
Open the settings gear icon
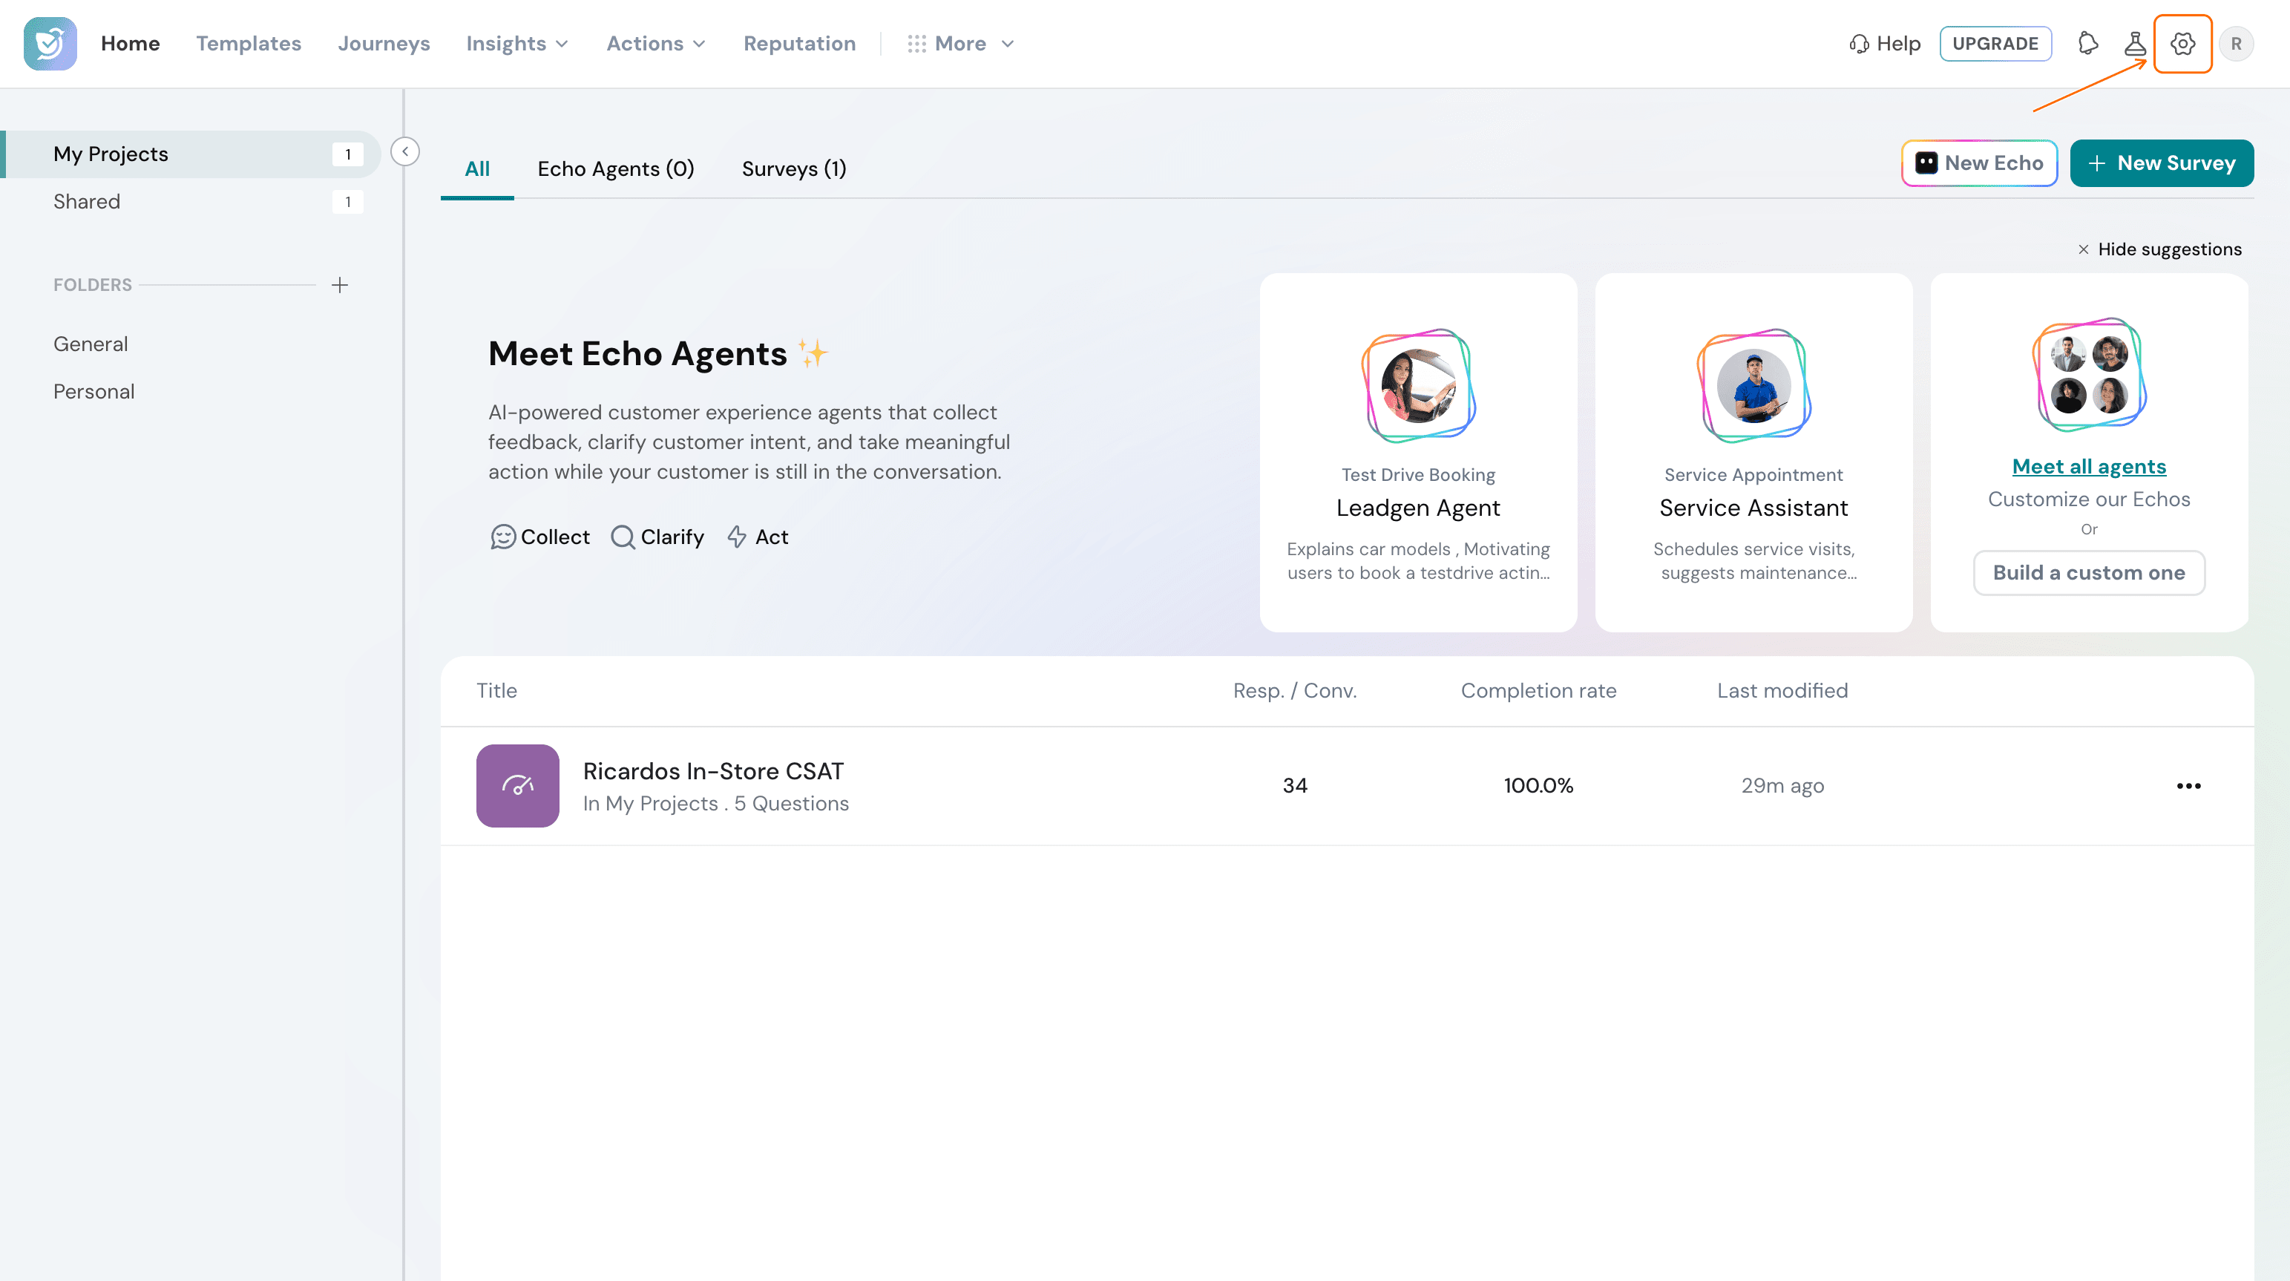(2182, 44)
